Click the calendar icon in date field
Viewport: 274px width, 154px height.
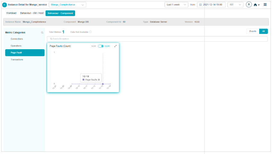point(201,5)
